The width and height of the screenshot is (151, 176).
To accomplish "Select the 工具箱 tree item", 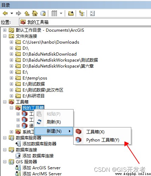I will click(x=22, y=102).
